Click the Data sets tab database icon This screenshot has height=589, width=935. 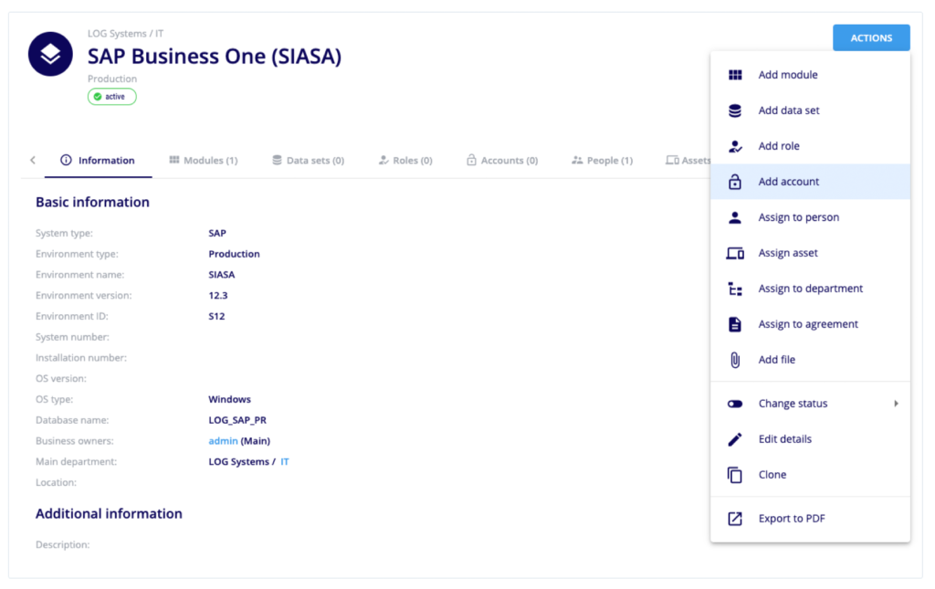tap(277, 160)
